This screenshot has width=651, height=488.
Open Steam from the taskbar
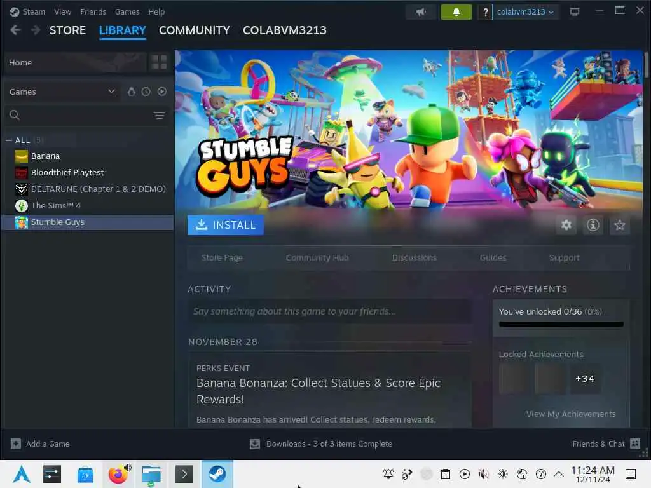coord(217,474)
